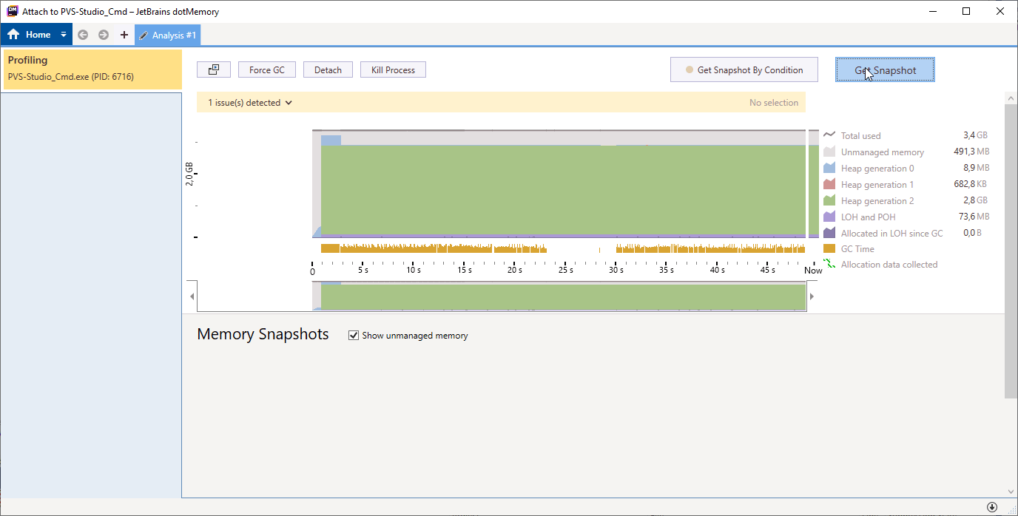
Task: Take a snapshot with Get Snapshot
Action: (x=886, y=69)
